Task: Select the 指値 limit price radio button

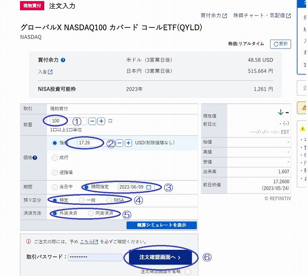Action: [55, 143]
